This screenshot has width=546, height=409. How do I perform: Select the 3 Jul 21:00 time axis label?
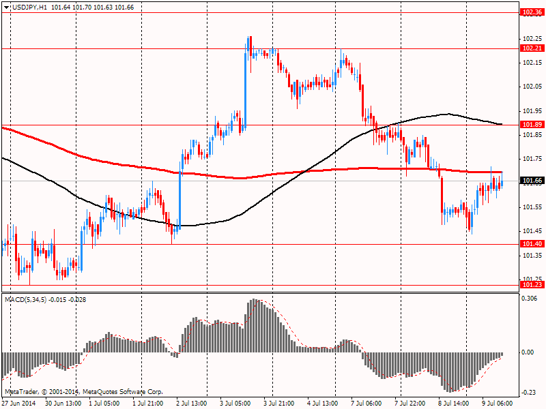pos(279,403)
